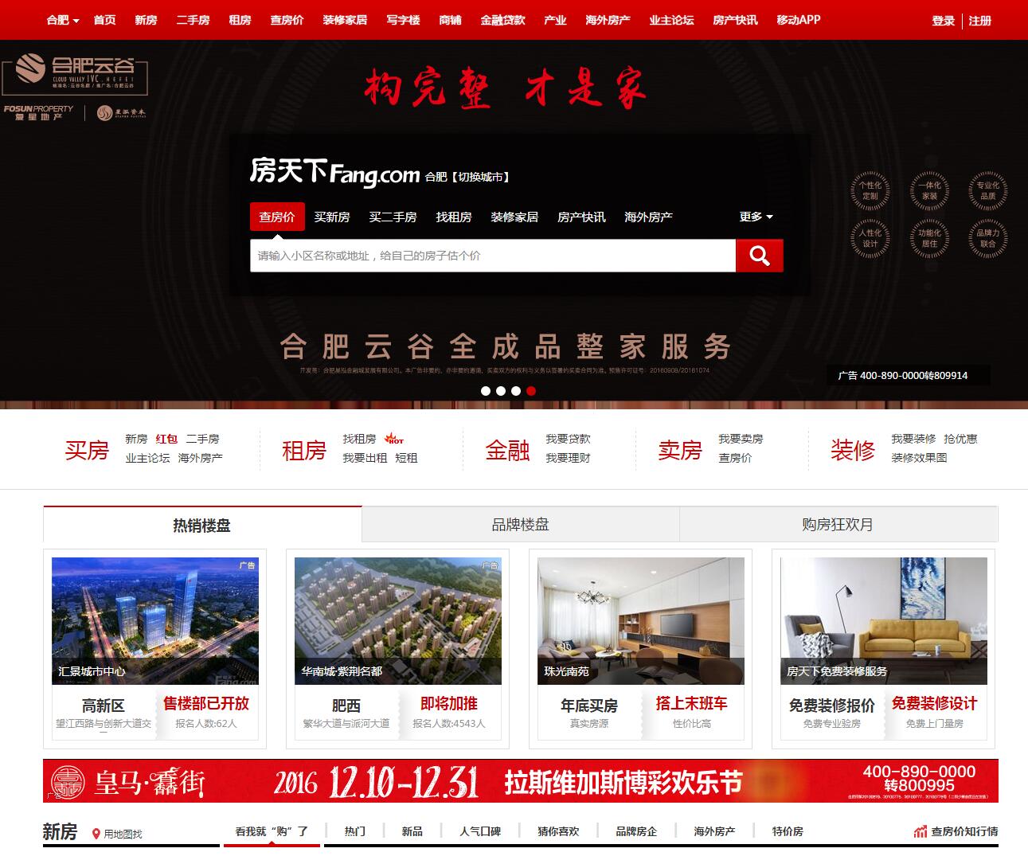Open 租房 in top navigation
The height and width of the screenshot is (860, 1028).
(x=240, y=20)
